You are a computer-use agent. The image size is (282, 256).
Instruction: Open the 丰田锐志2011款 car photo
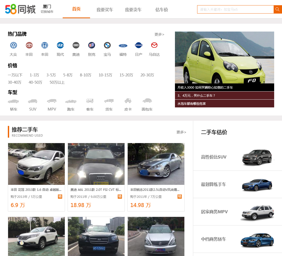point(156,164)
